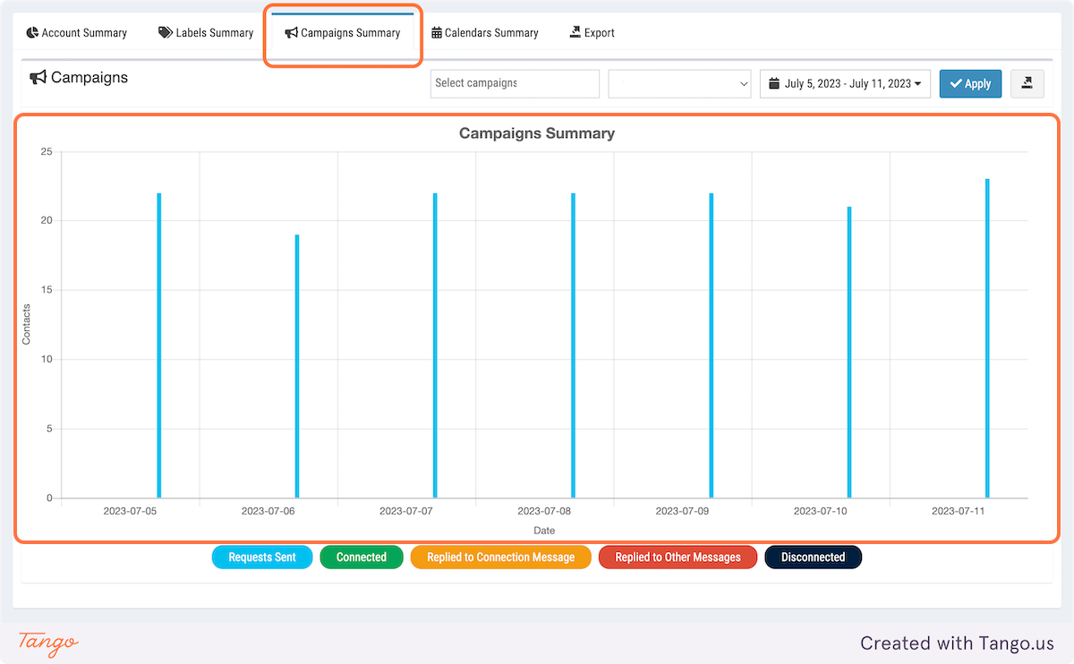Toggle Replied to Other Messages legend
Screen dimensions: 1074x664
(x=678, y=557)
